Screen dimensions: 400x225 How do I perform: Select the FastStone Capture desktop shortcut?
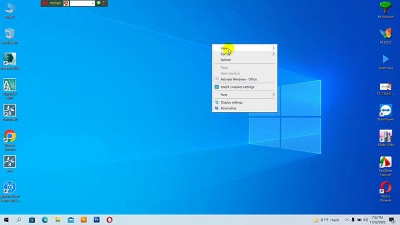(386, 166)
